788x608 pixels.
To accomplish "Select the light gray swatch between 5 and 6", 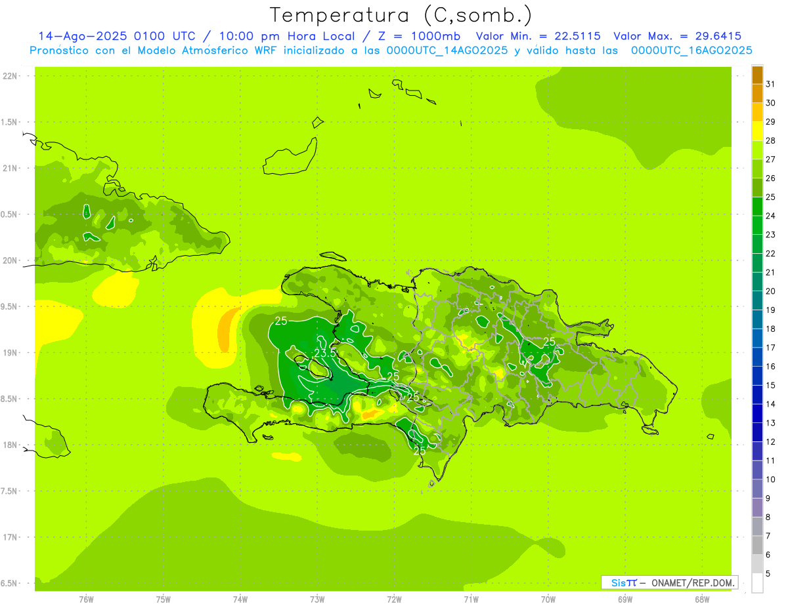I will [757, 564].
